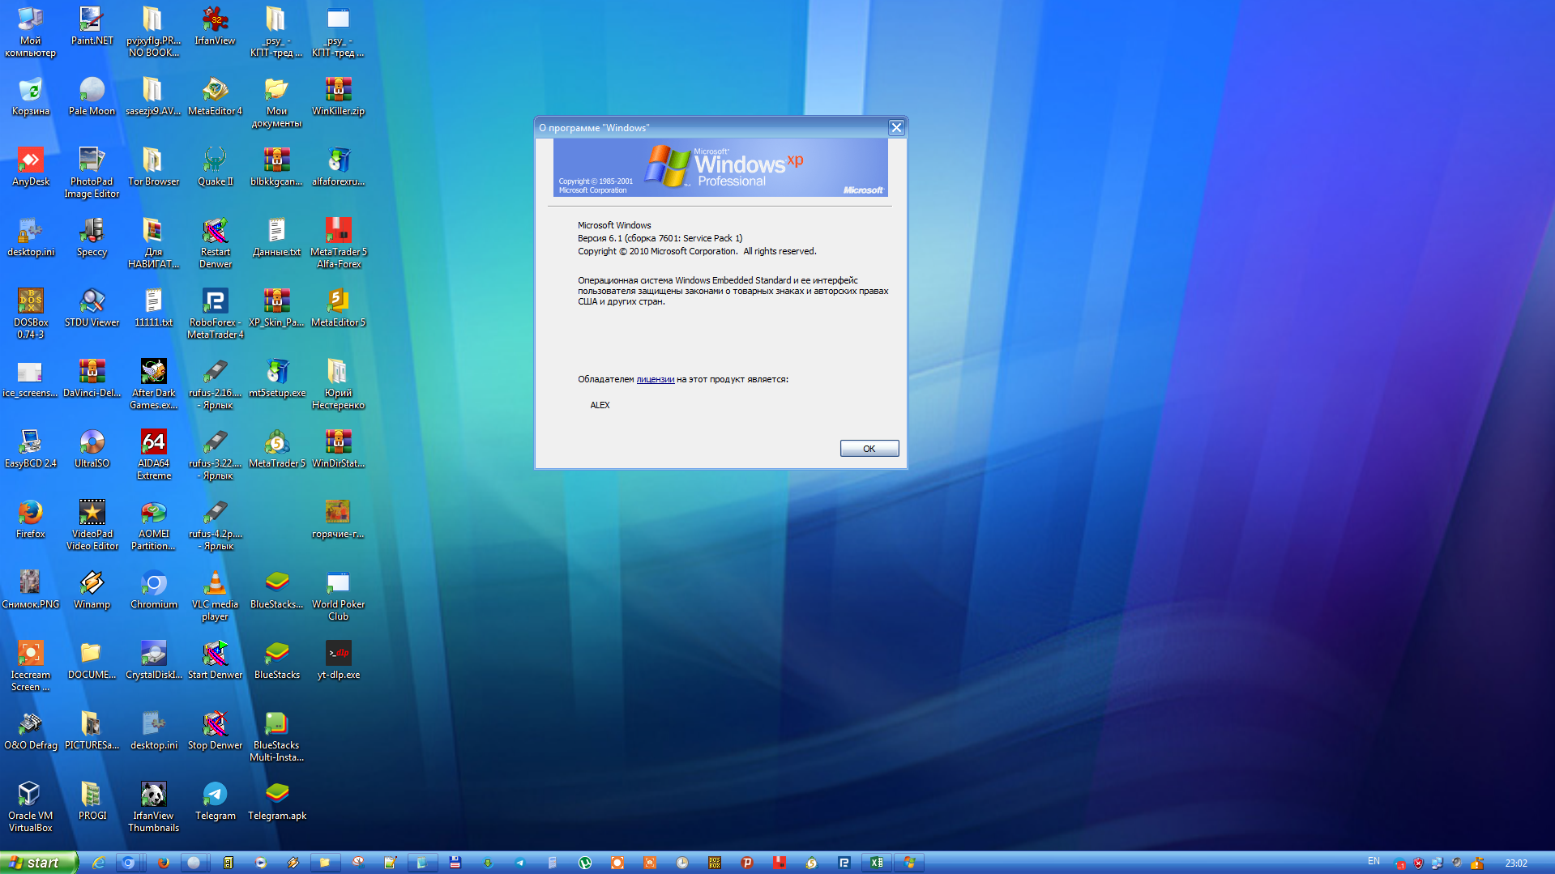Select the AnyDesk desktop icon
Image resolution: width=1555 pixels, height=874 pixels.
pos(31,168)
